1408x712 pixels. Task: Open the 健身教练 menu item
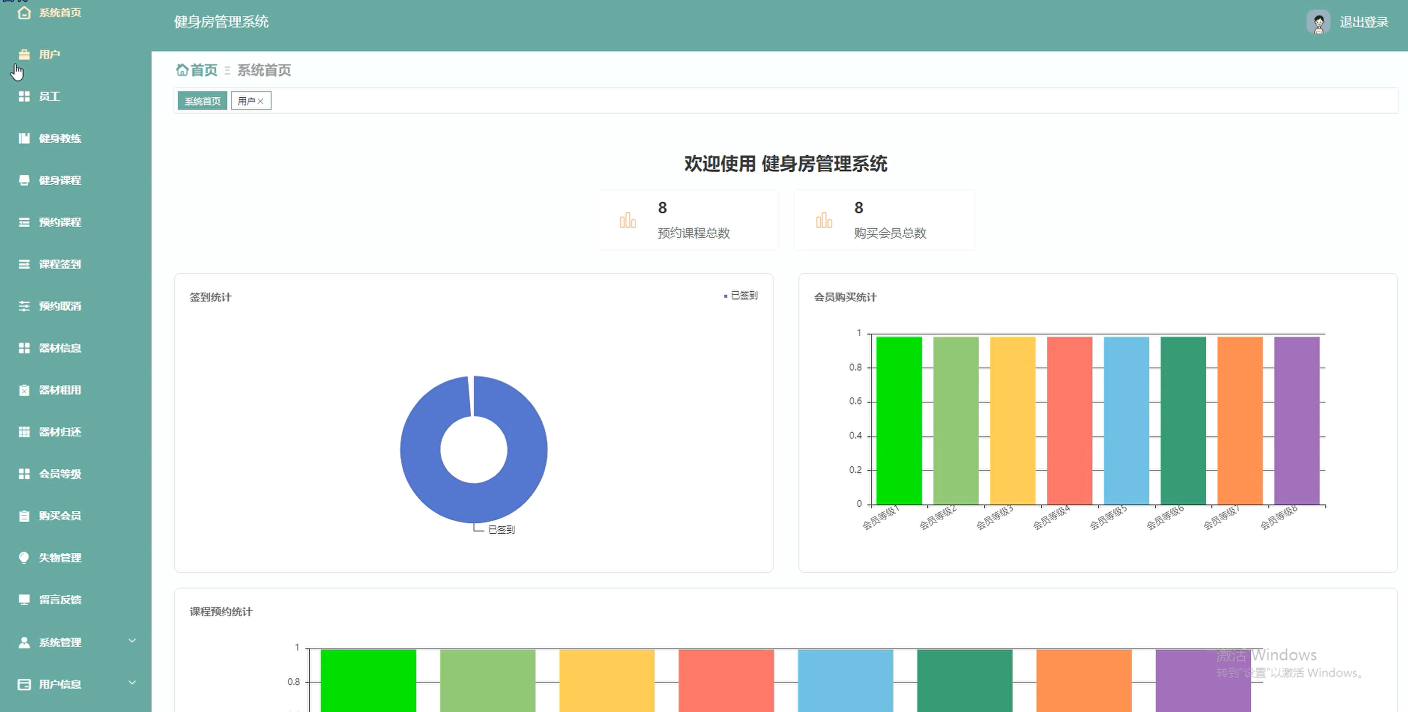(75, 138)
